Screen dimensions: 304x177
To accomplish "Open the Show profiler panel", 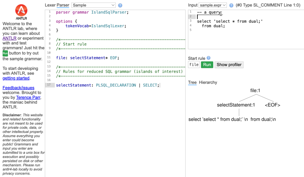I will point(229,64).
